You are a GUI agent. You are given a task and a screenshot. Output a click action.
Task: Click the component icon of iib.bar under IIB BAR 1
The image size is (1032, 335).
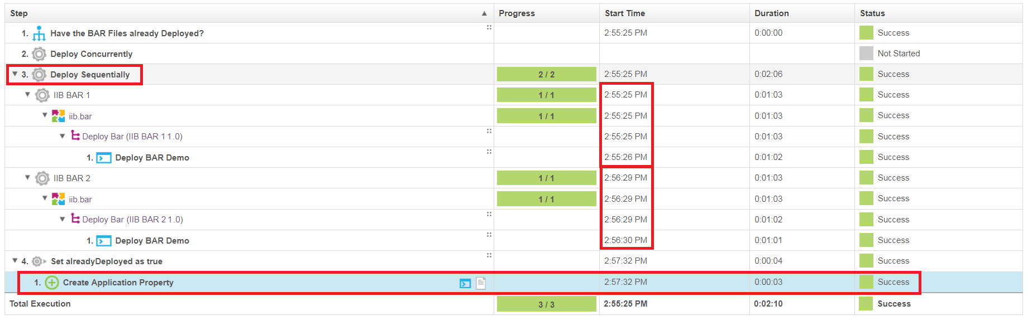coord(58,116)
